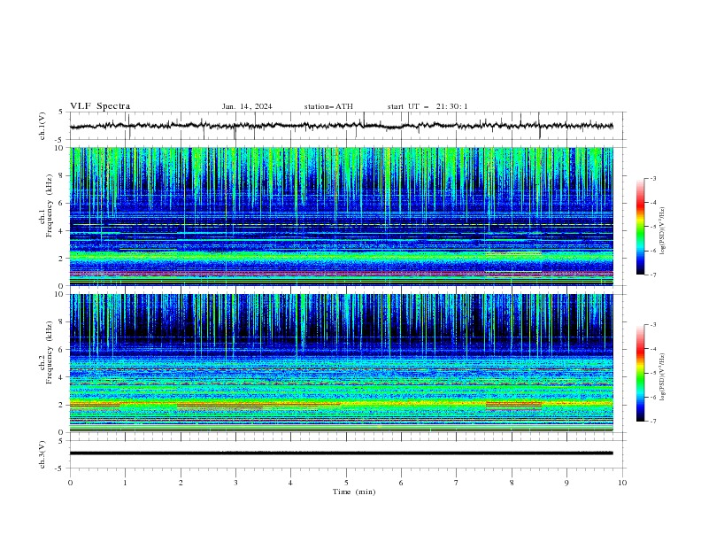Select the date "Jan. 14, 2024" in header
701x542 pixels.
[x=247, y=106]
